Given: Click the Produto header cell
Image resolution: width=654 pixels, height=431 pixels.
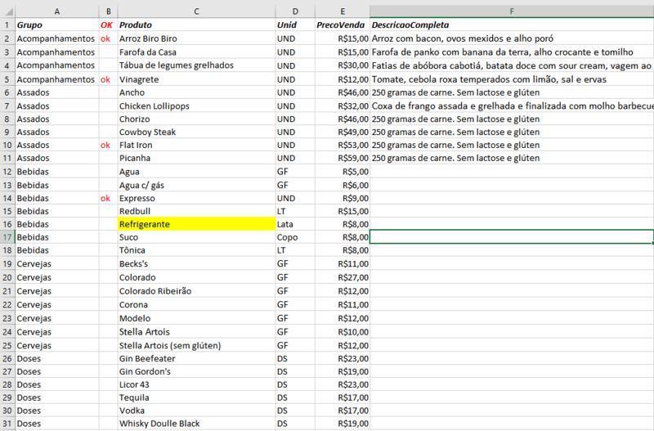Looking at the screenshot, I should [196, 25].
